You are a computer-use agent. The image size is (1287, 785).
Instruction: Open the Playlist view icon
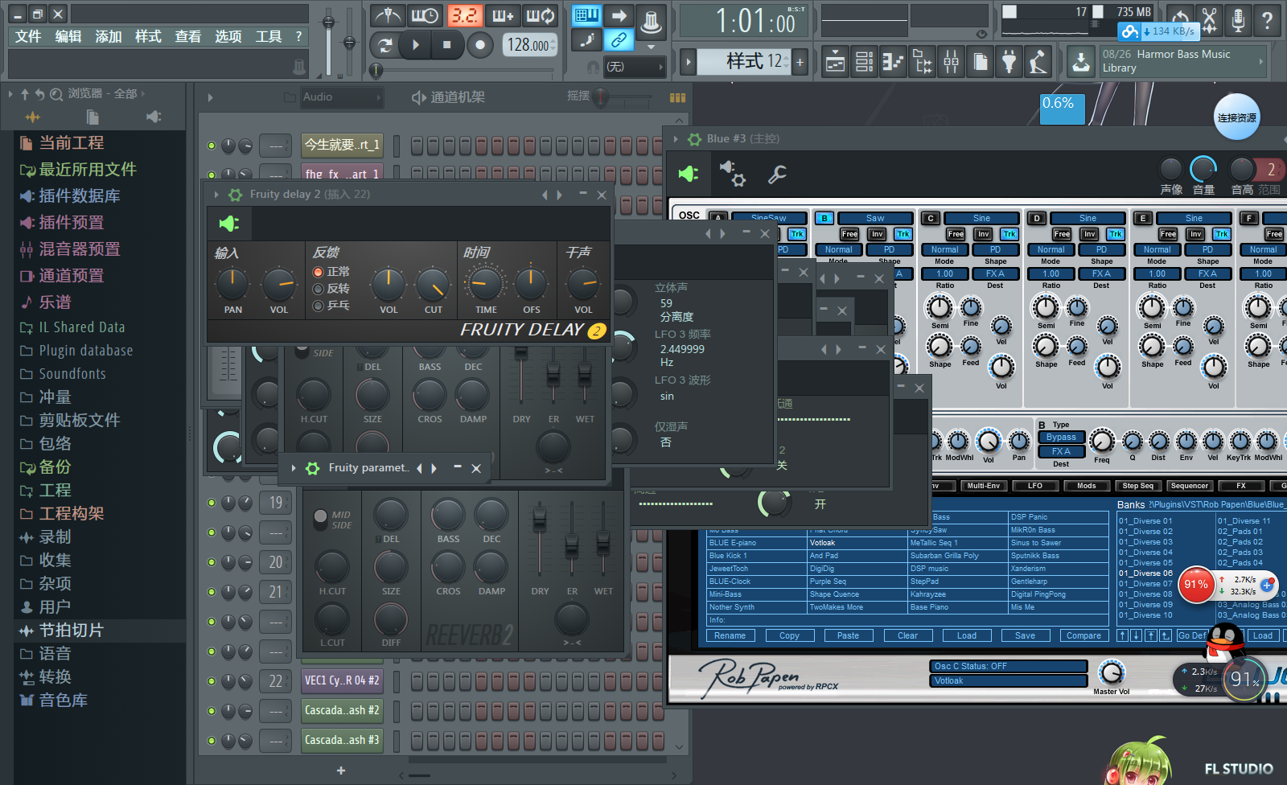point(836,61)
